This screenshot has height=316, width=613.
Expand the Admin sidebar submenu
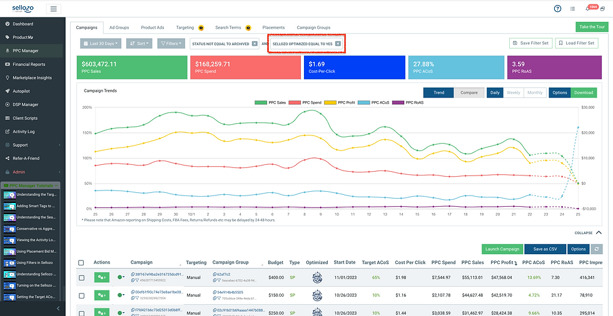click(59, 172)
